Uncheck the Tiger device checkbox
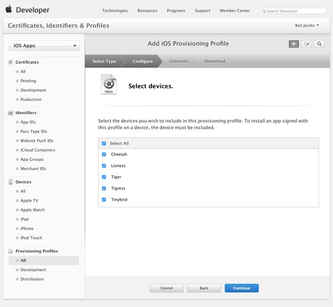 [x=104, y=177]
